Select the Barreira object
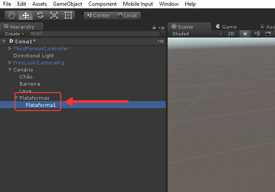This screenshot has height=192, width=275. tap(30, 84)
